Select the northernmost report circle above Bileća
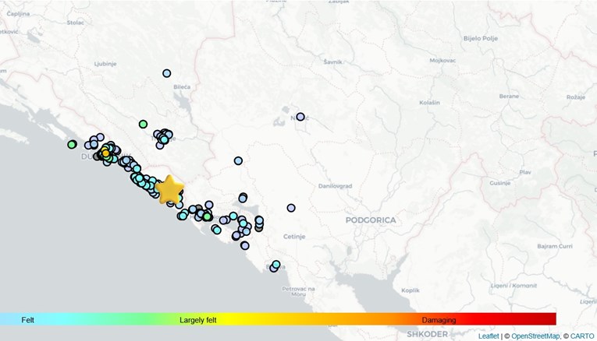The width and height of the screenshot is (597, 341). click(166, 73)
